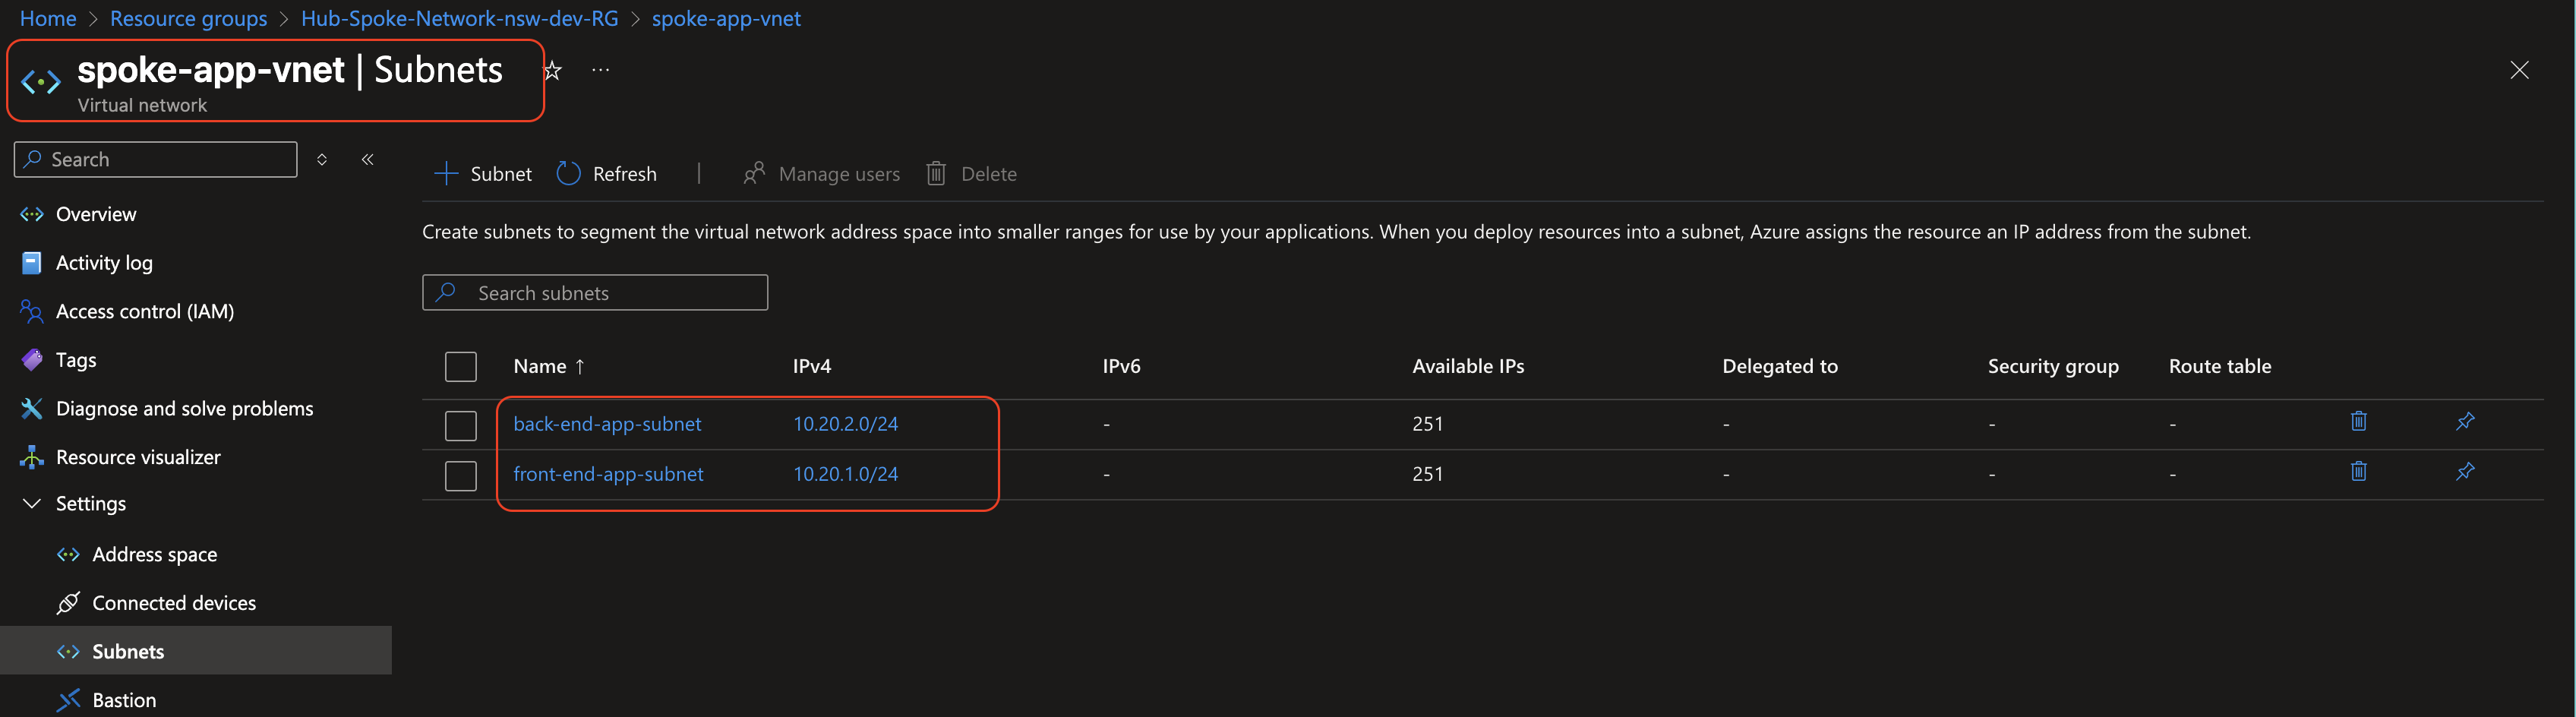This screenshot has width=2576, height=717.
Task: Open the 10.20.2.0/24 address range link
Action: click(845, 423)
